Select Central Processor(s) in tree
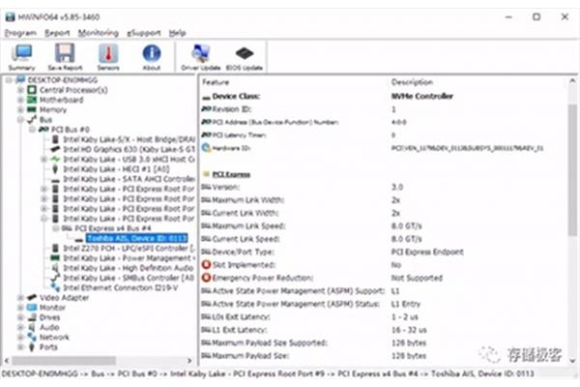The image size is (580, 387). (73, 90)
